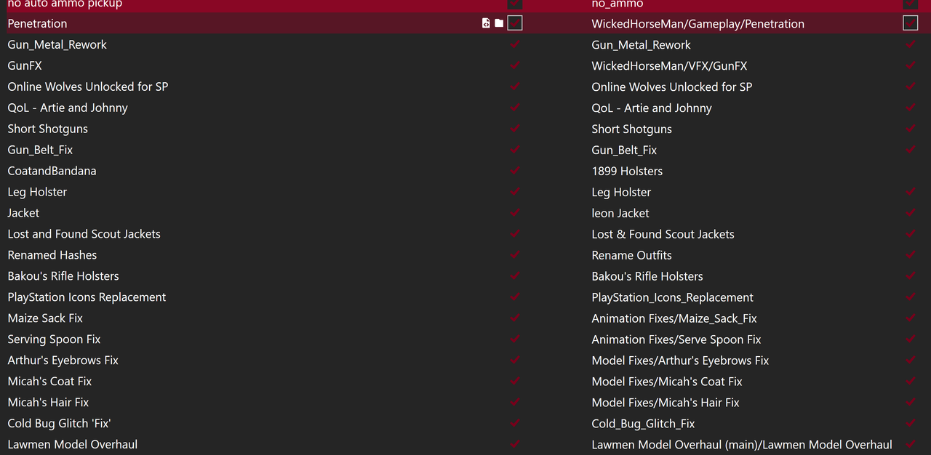Select Cold Bug Glitch 'Fix' mod name
The width and height of the screenshot is (931, 455).
pos(59,424)
